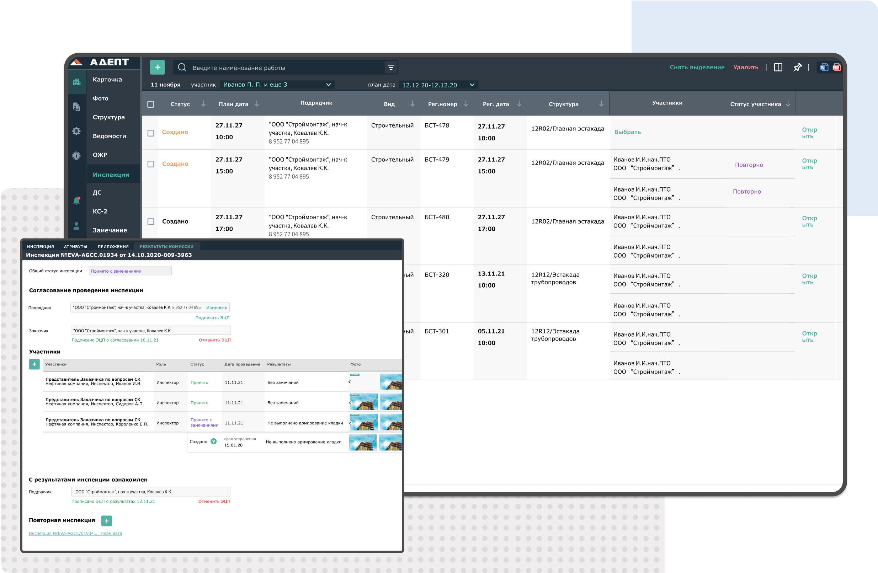
Task: Toggle the split columns view icon
Action: (778, 67)
